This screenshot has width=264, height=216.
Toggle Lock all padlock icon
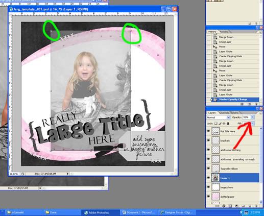[x=228, y=124]
